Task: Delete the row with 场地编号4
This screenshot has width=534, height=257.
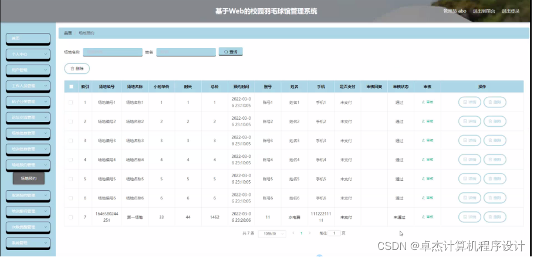Action: click(x=495, y=160)
